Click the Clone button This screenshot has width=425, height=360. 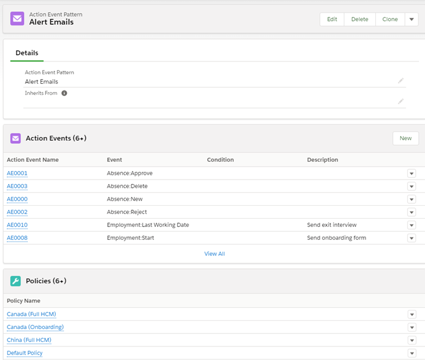(390, 19)
